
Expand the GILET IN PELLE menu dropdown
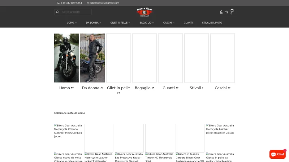[x=120, y=23]
